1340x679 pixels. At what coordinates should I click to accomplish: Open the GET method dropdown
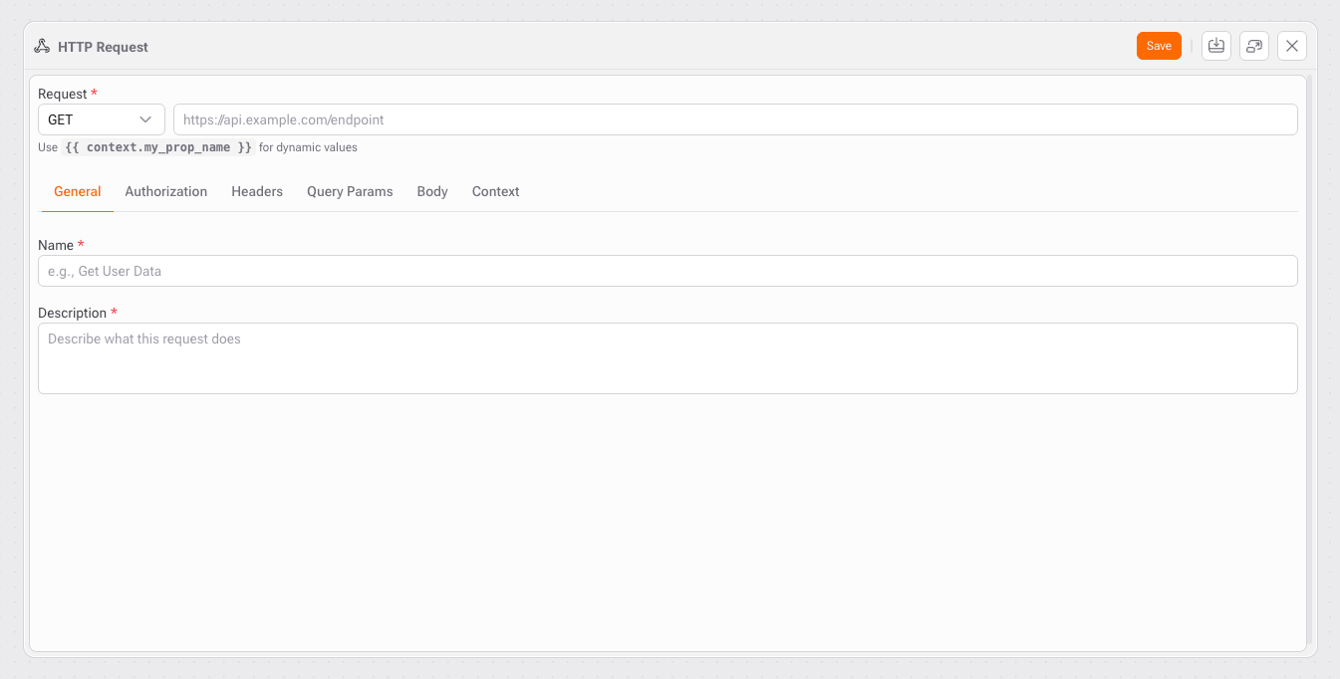pos(101,119)
